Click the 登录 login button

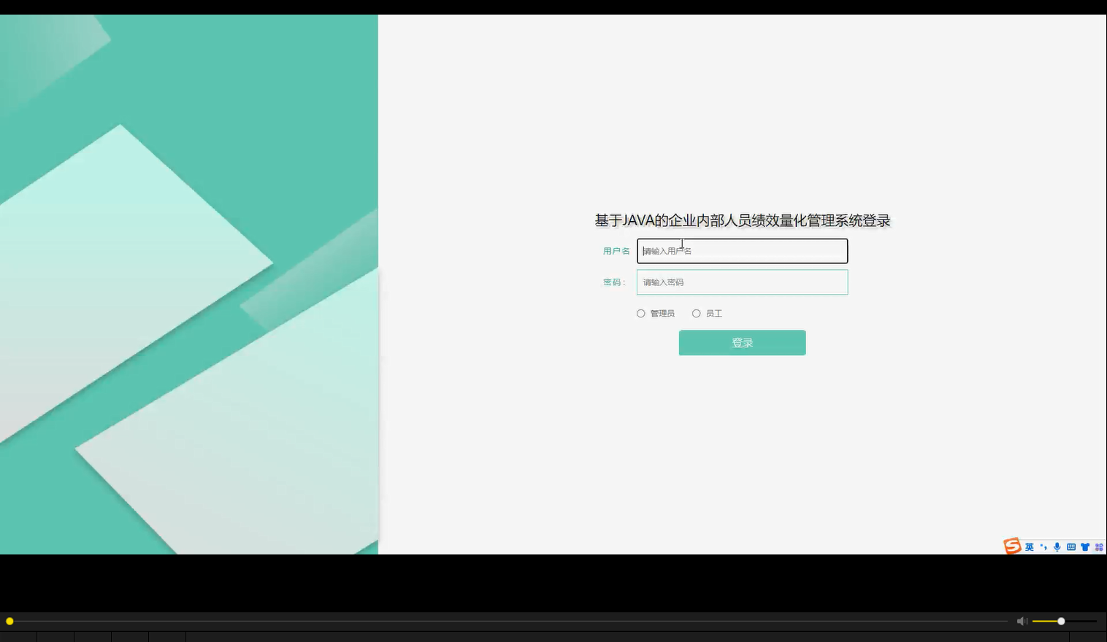(x=742, y=342)
